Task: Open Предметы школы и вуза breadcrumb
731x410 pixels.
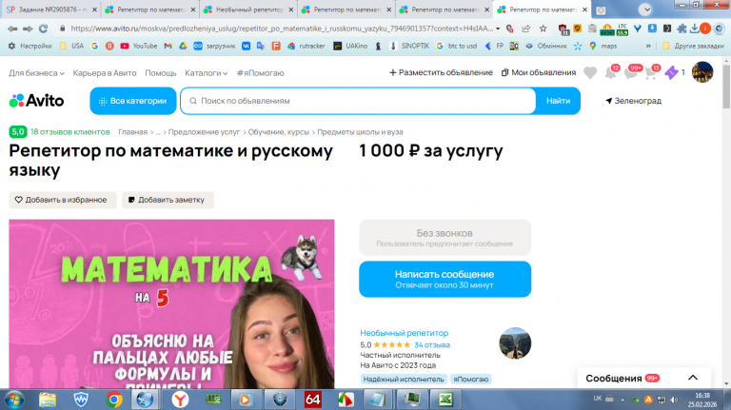Action: 360,132
